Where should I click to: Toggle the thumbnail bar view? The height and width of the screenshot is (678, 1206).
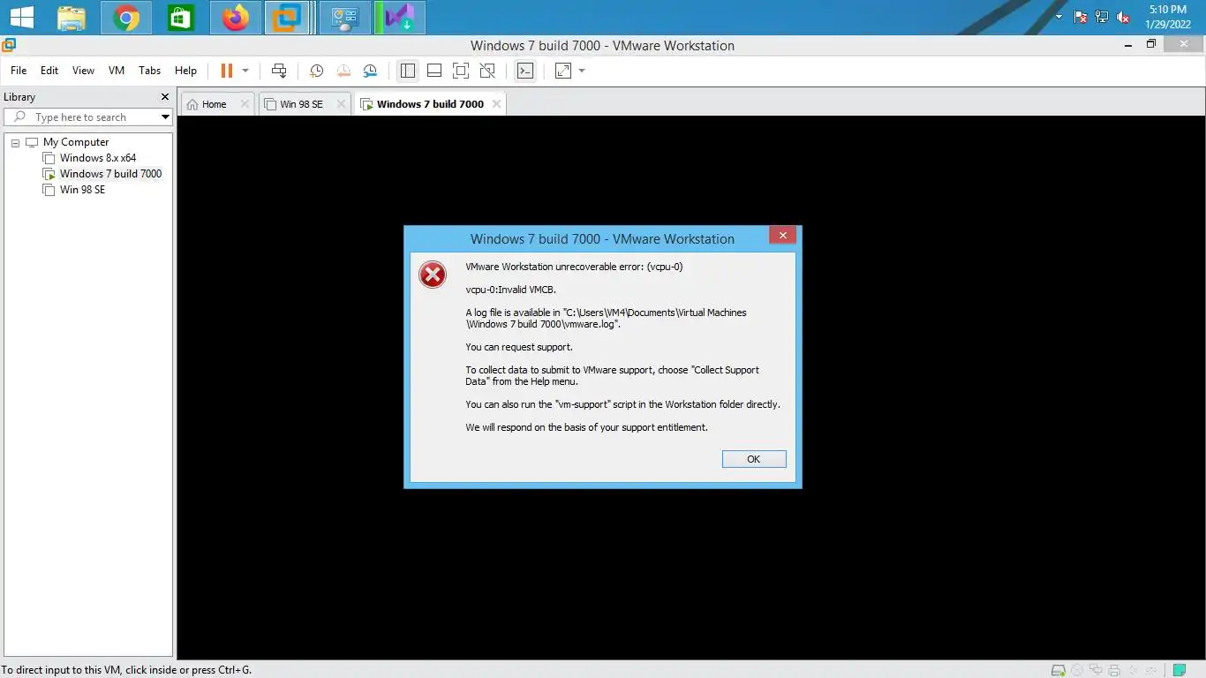click(434, 71)
